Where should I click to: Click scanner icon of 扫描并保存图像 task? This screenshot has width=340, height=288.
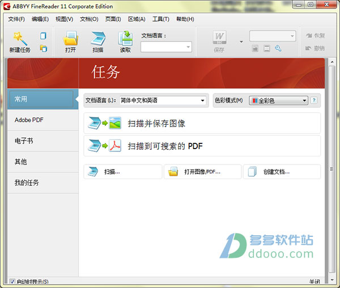click(94, 123)
